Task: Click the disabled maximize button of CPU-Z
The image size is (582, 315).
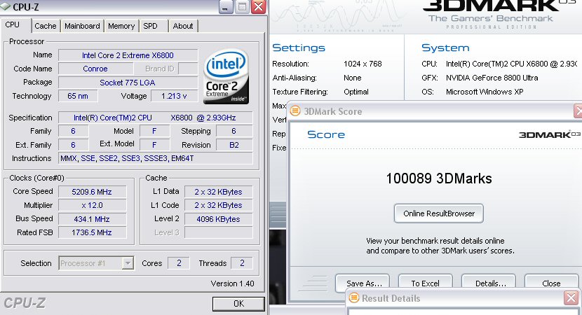Action: pos(242,7)
